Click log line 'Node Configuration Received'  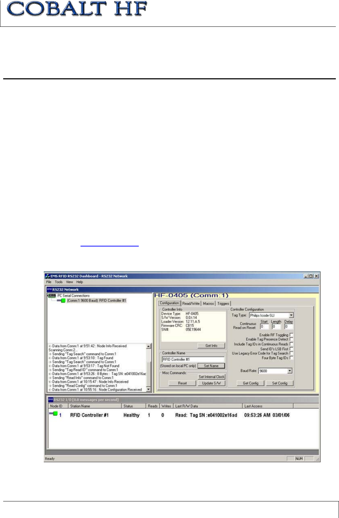point(95,390)
